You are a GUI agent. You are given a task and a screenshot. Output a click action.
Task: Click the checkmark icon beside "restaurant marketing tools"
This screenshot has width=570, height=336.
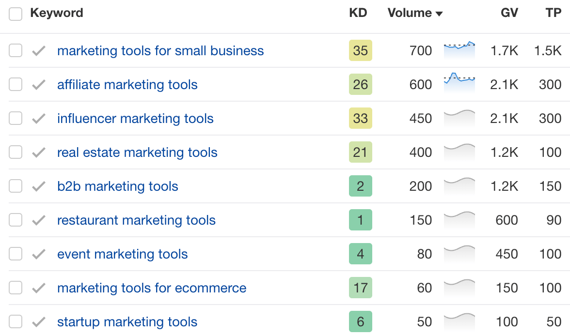pyautogui.click(x=38, y=220)
